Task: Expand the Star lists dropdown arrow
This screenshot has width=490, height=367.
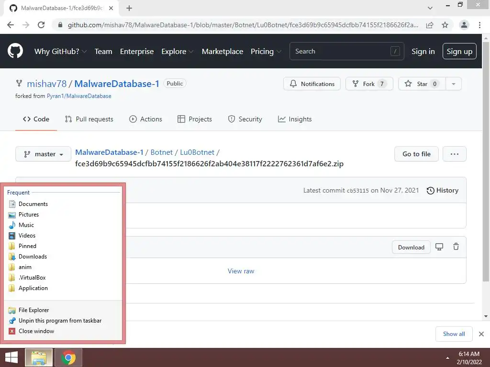Action: click(x=454, y=84)
